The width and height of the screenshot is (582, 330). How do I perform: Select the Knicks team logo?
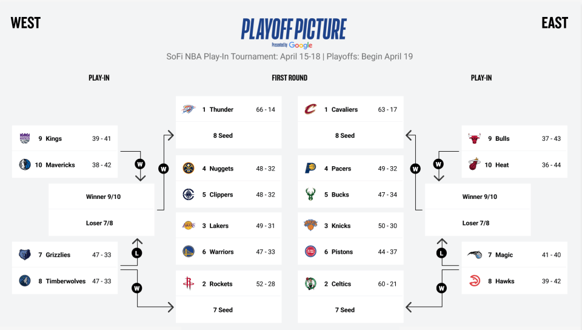click(310, 225)
